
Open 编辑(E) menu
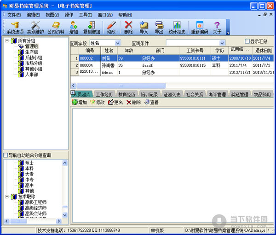[33, 15]
